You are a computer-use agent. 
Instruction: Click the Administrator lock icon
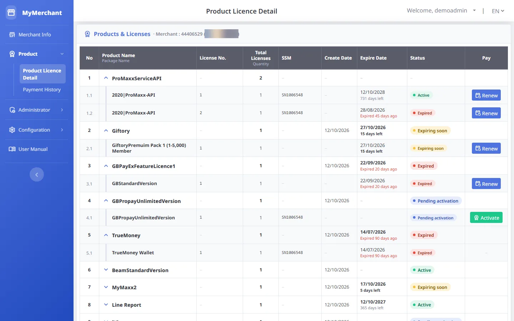[12, 110]
